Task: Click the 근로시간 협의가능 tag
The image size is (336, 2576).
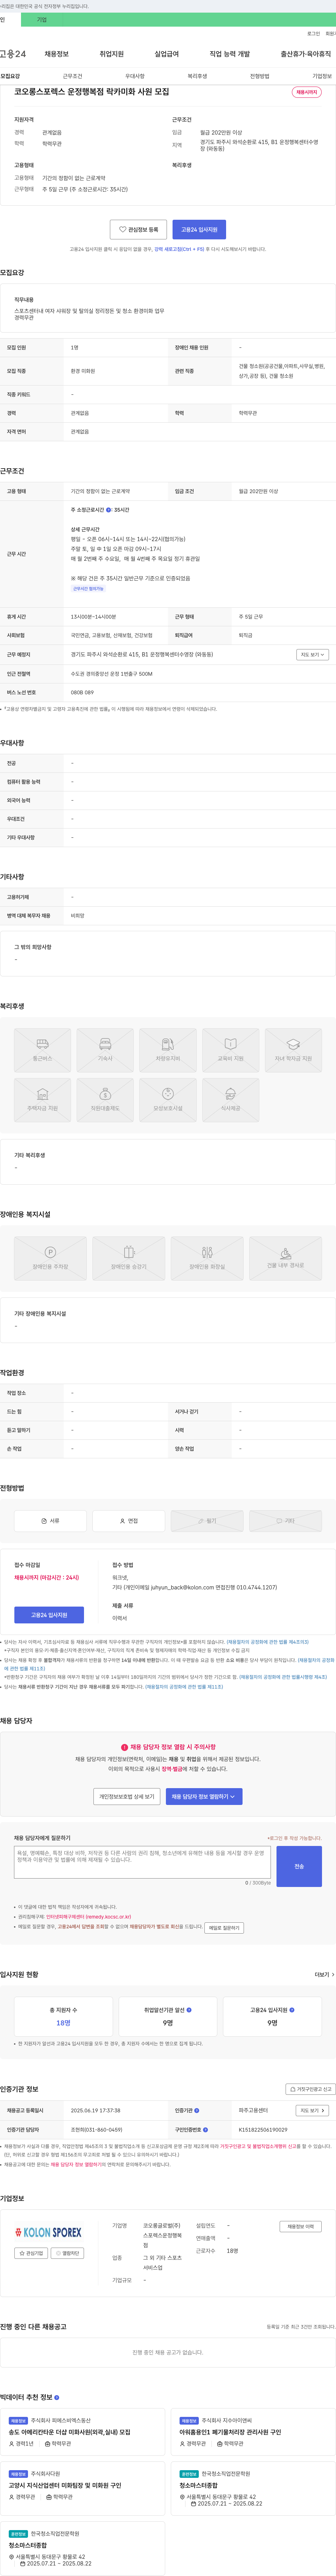Action: (x=88, y=589)
